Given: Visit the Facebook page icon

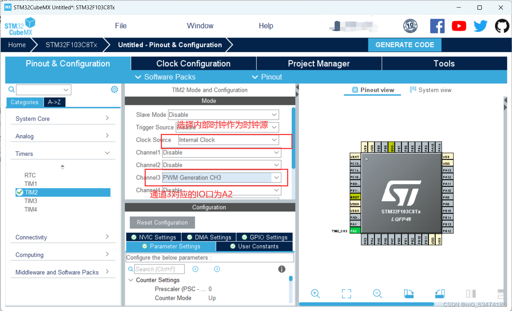Looking at the screenshot, I should click(437, 26).
